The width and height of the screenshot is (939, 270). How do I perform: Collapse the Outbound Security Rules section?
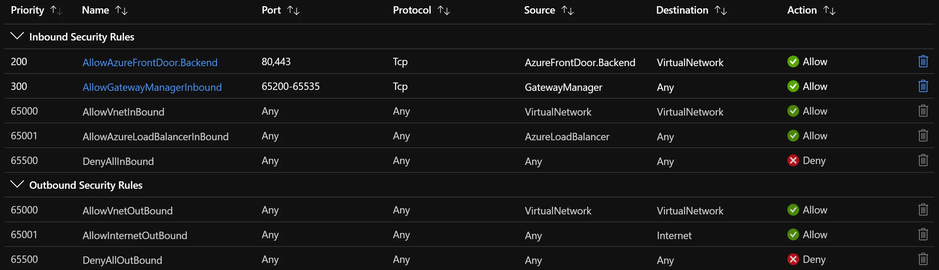point(17,184)
